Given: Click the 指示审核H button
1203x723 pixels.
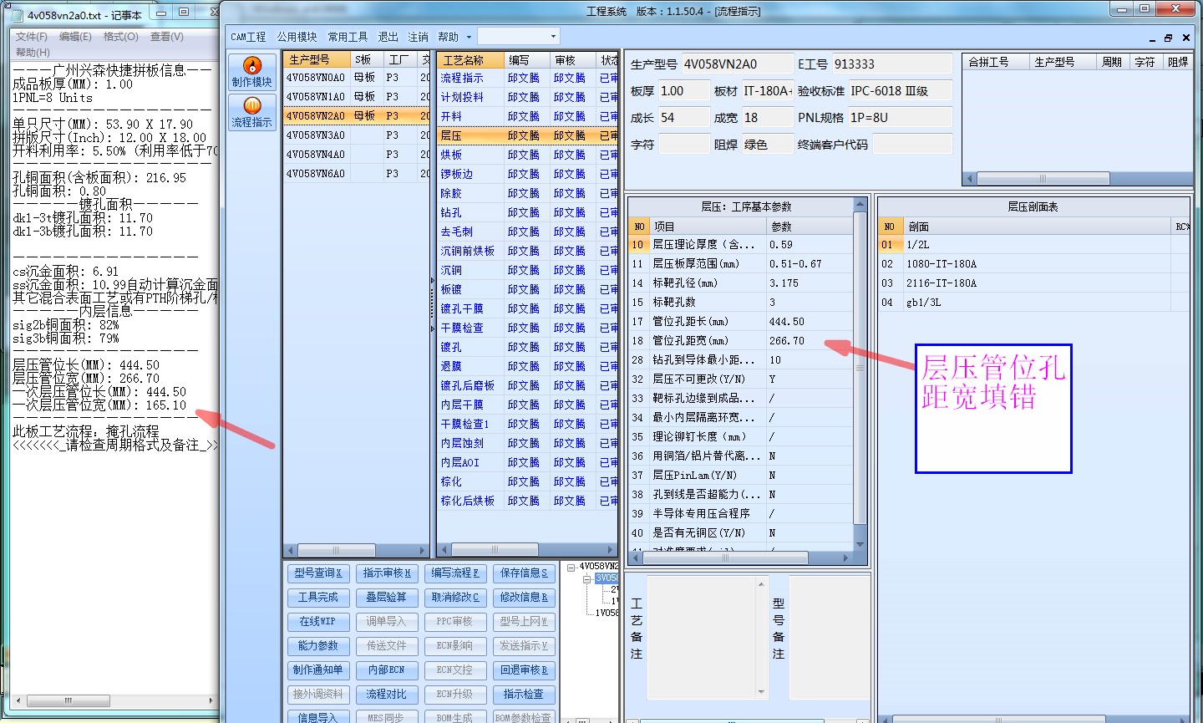Looking at the screenshot, I should coord(387,573).
